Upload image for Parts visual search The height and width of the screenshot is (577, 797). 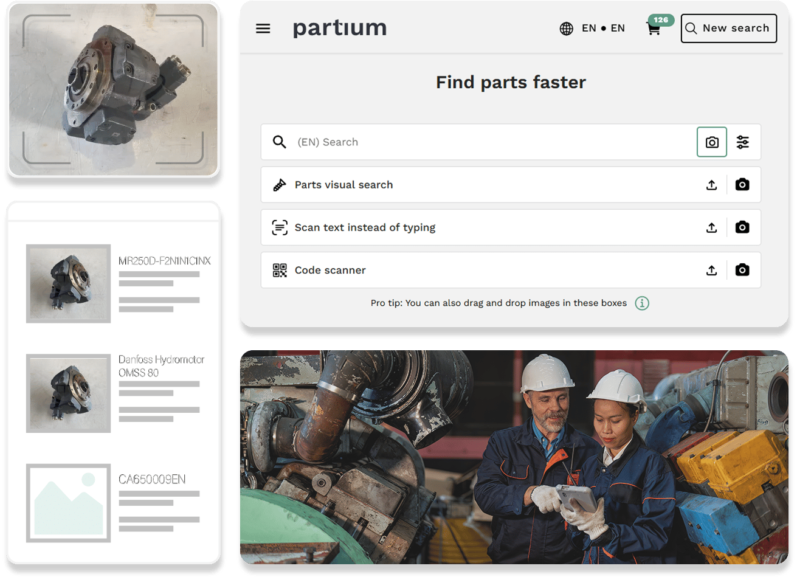click(712, 185)
